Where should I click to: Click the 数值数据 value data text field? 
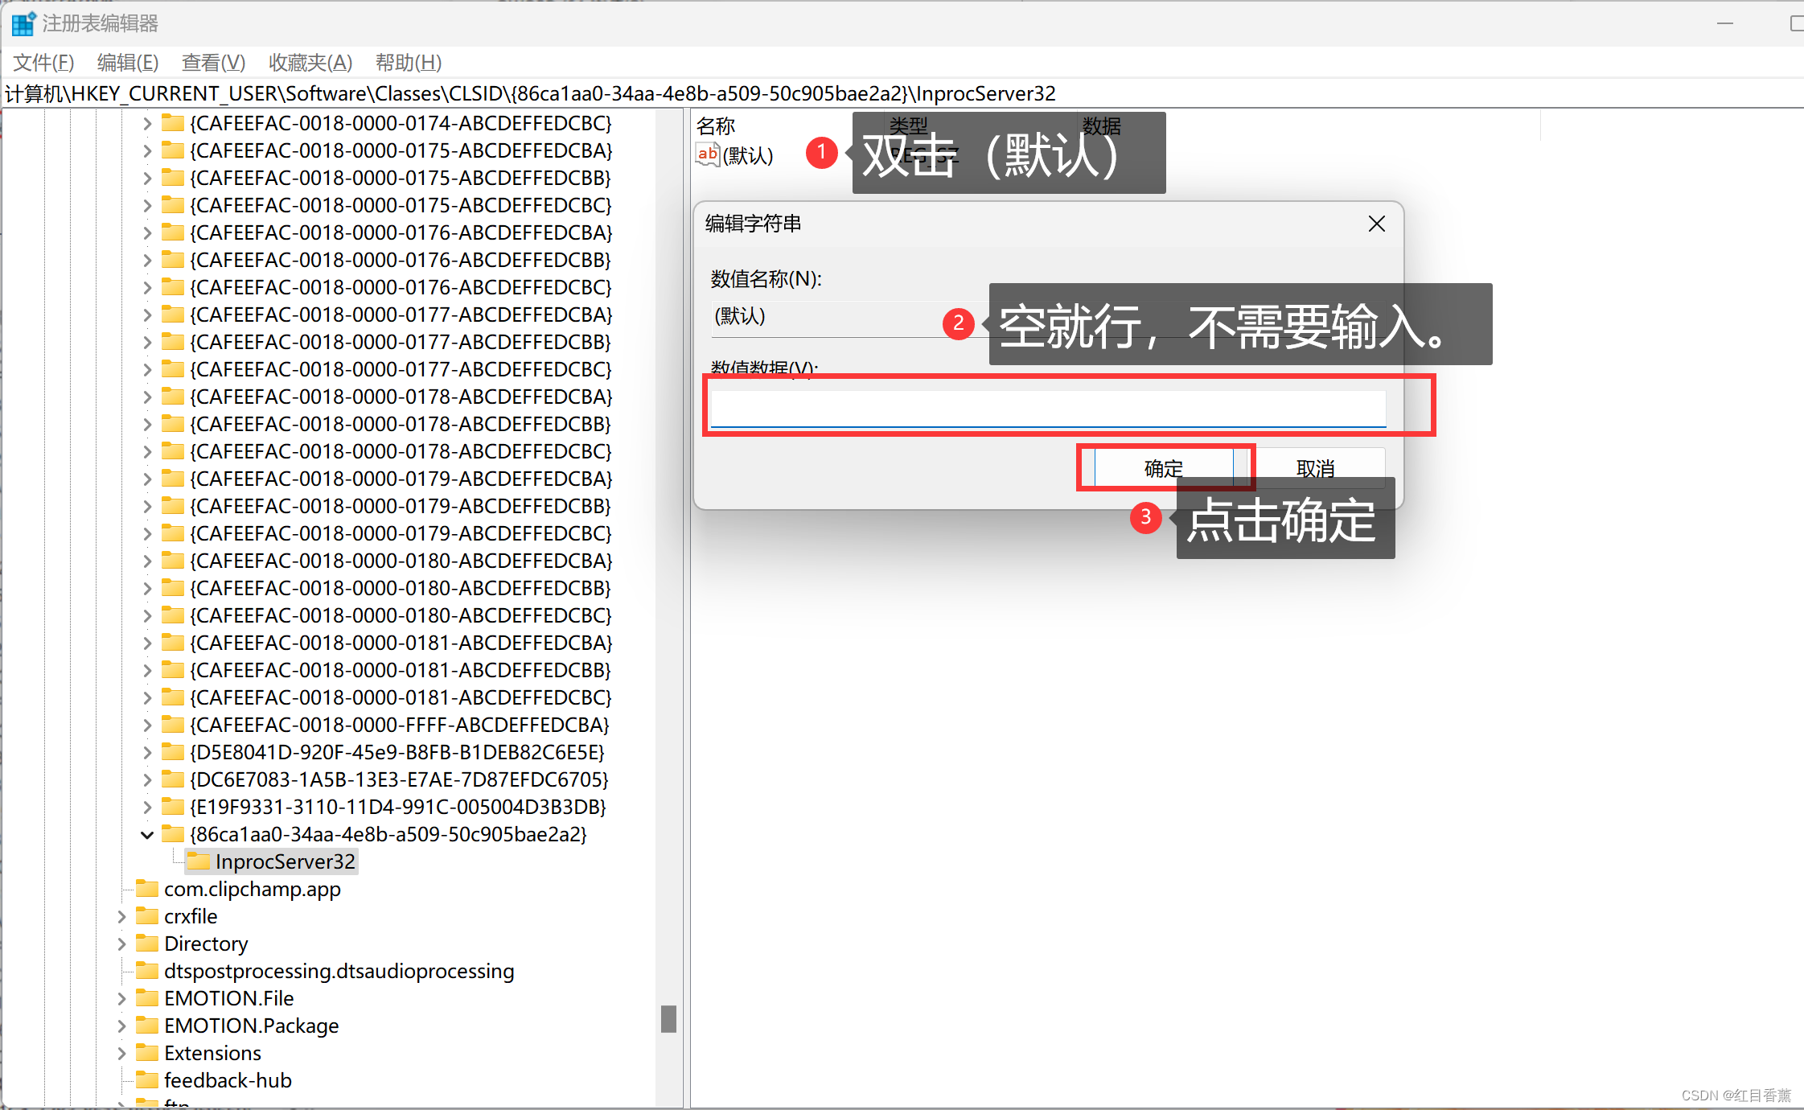(x=1047, y=409)
